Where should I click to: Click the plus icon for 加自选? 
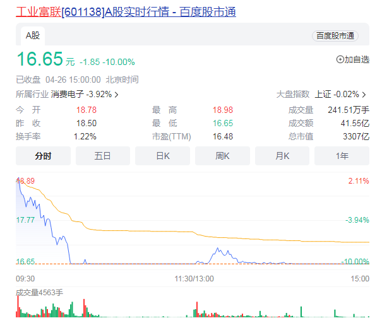pos(340,59)
